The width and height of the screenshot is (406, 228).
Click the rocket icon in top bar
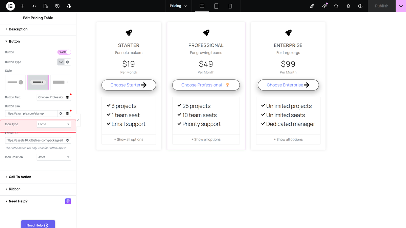click(x=312, y=6)
